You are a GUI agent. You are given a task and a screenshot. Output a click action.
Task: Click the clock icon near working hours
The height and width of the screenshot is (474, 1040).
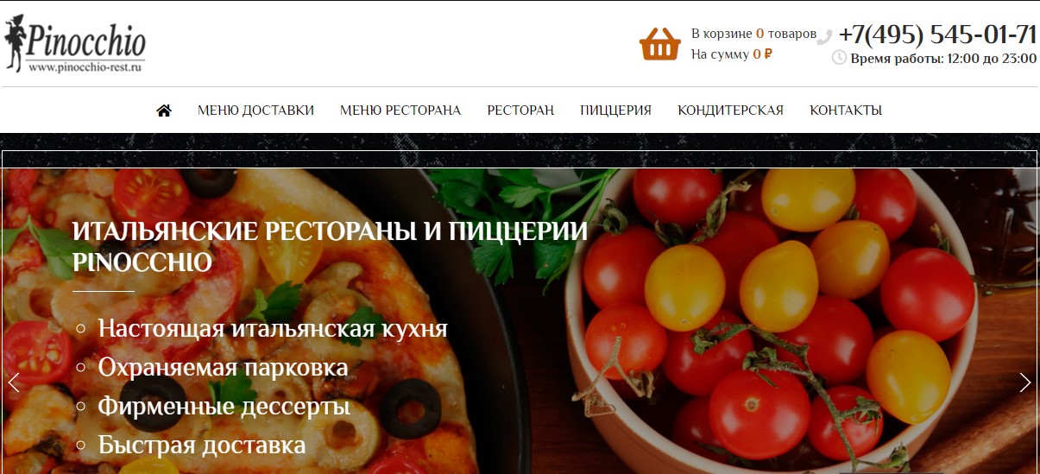(839, 58)
